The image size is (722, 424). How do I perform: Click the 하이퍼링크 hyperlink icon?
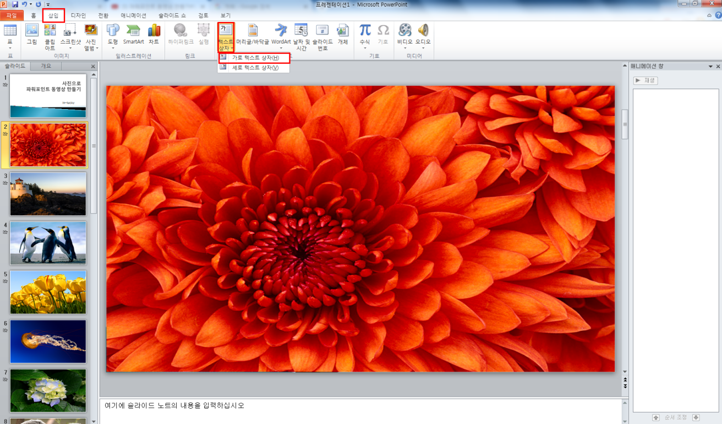point(180,30)
